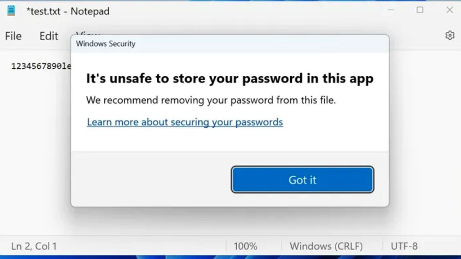
Task: Click the password warning headline text
Action: coord(229,78)
